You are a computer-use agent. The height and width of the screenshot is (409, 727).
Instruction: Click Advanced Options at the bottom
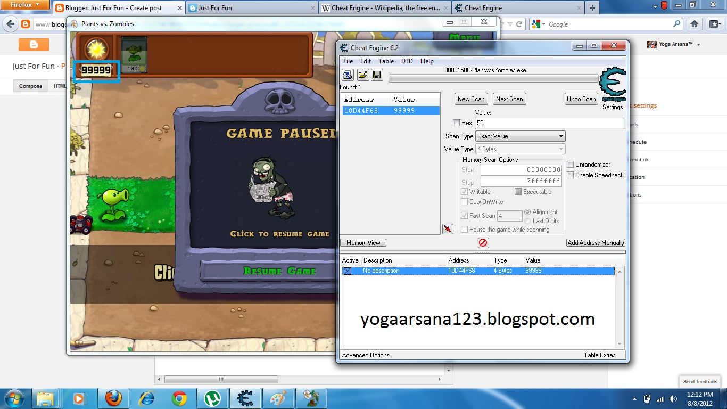[366, 355]
